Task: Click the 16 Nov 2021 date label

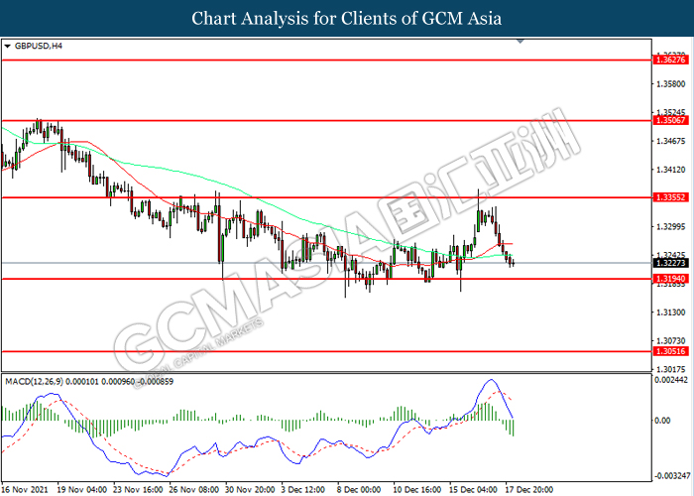Action: tap(25, 489)
